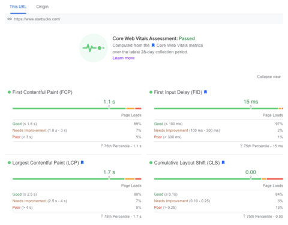Switch to the This URL tab
Image resolution: width=288 pixels, height=225 pixels.
(x=18, y=7)
